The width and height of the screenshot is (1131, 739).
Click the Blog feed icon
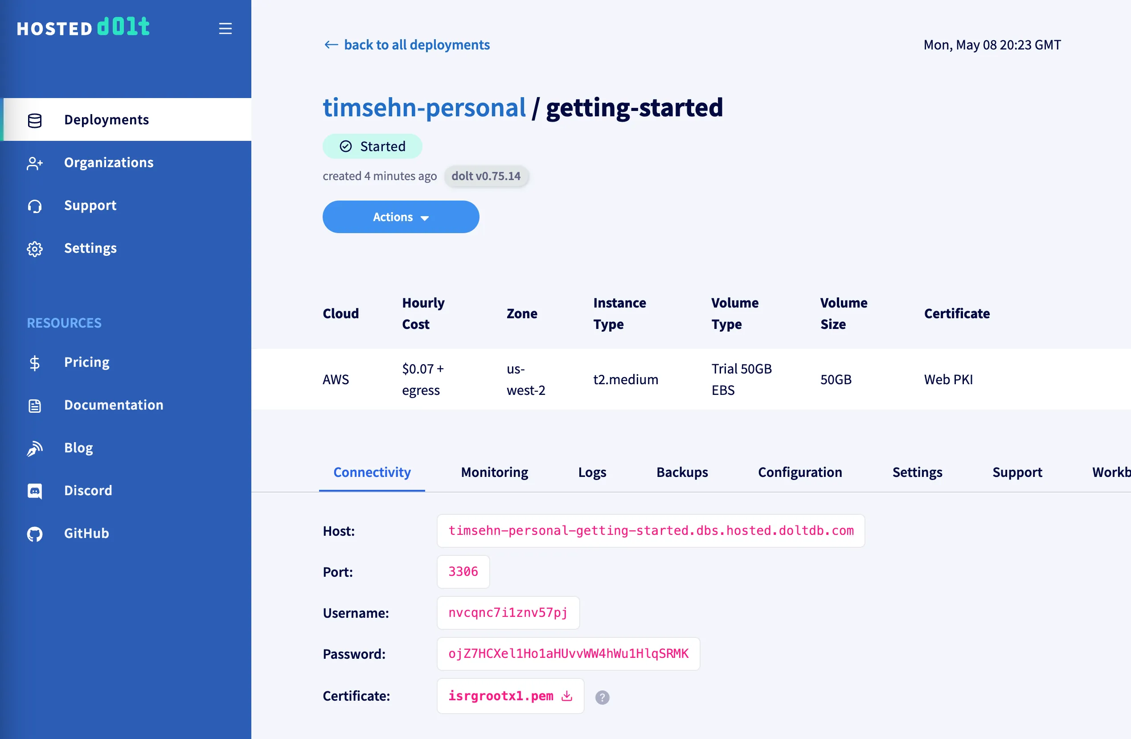tap(35, 448)
